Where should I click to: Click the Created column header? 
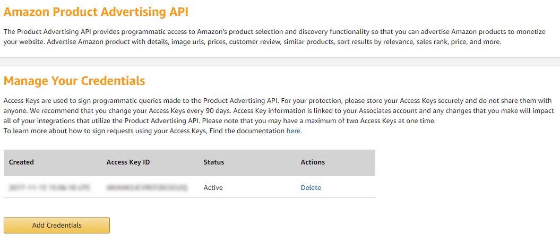(x=21, y=162)
